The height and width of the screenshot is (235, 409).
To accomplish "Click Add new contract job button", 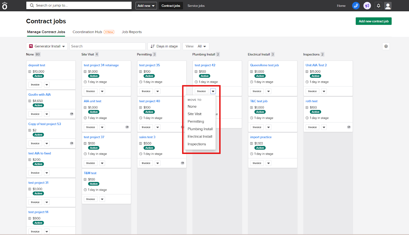I will (x=373, y=21).
